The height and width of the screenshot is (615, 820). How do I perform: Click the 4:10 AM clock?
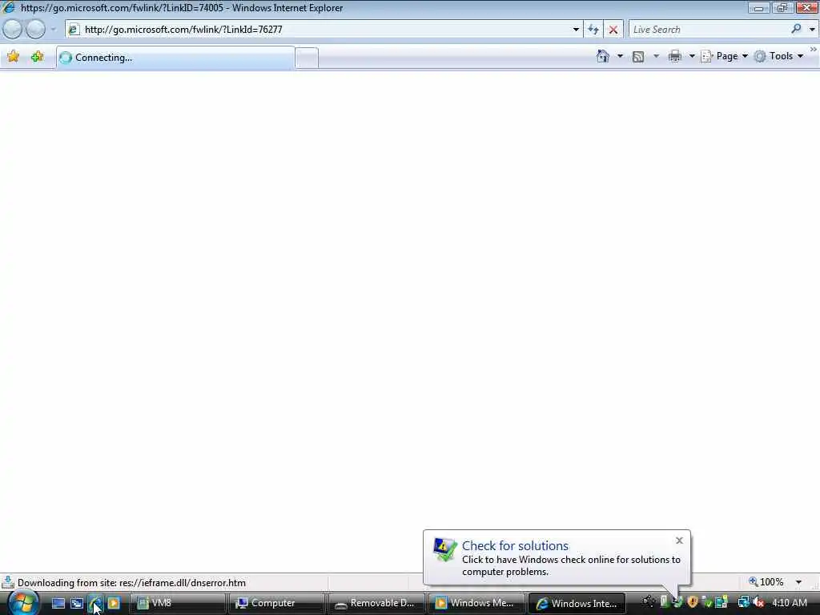789,603
